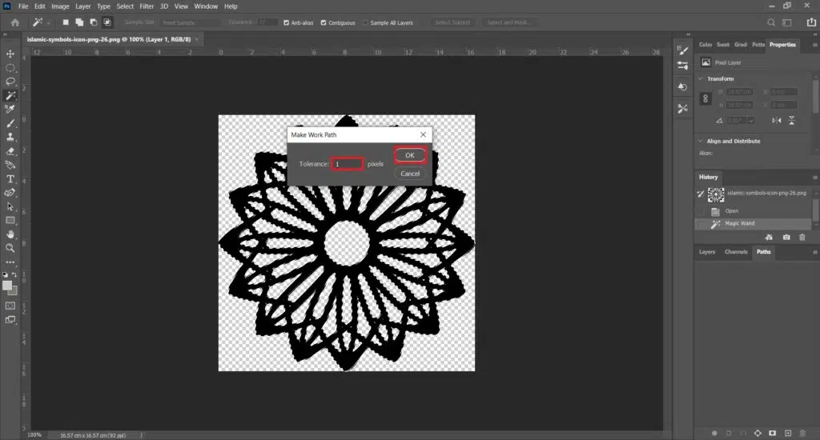
Task: Uncheck the Contiguous checkbox
Action: pos(324,22)
